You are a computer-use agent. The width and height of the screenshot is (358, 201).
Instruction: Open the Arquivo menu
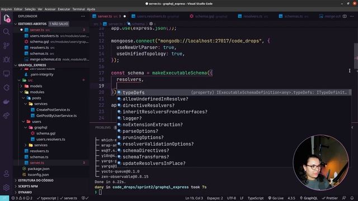point(6,9)
